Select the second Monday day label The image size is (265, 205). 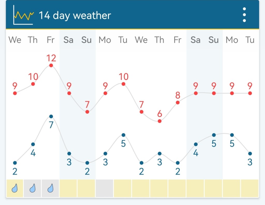[x=232, y=40]
